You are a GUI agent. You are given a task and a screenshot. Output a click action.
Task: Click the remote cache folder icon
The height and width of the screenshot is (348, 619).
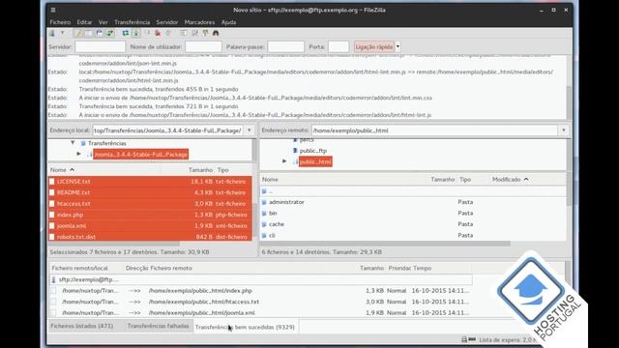(x=264, y=224)
